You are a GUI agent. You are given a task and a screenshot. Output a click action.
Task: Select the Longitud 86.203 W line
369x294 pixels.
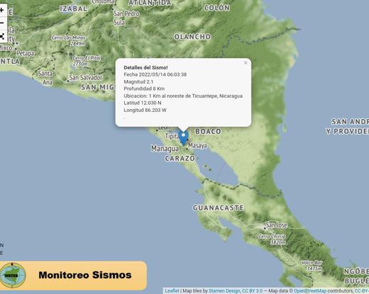point(145,110)
